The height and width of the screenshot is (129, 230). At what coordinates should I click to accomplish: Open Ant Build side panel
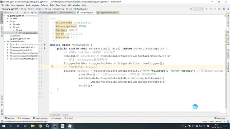coord(228,67)
